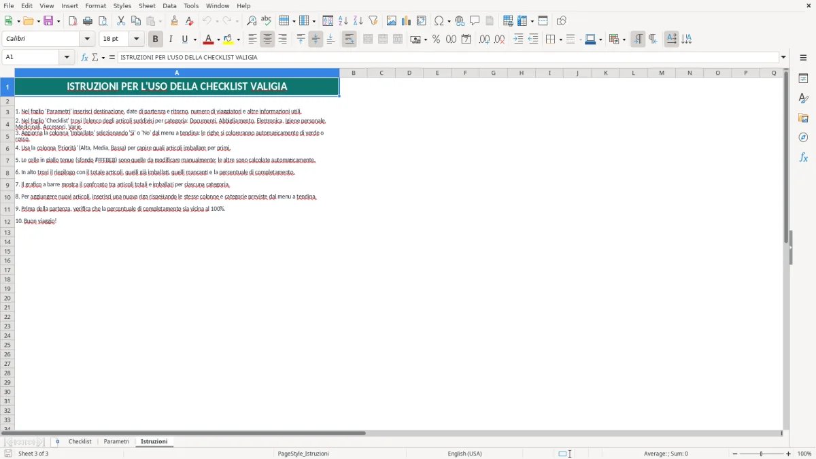Insert a pivot table
Screen dimensions: 816x459
click(x=422, y=21)
